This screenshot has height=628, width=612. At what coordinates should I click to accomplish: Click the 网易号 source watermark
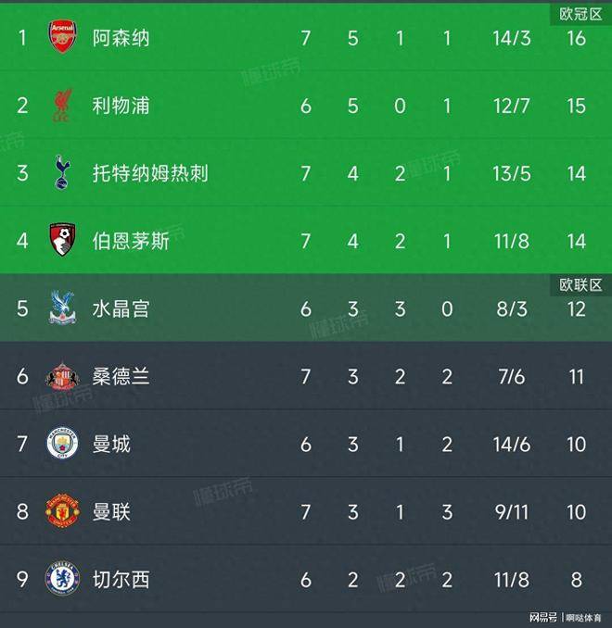pos(543,617)
